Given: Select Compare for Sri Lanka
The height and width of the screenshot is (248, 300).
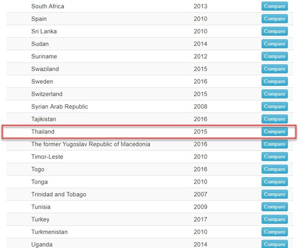Looking at the screenshot, I should pyautogui.click(x=274, y=31).
